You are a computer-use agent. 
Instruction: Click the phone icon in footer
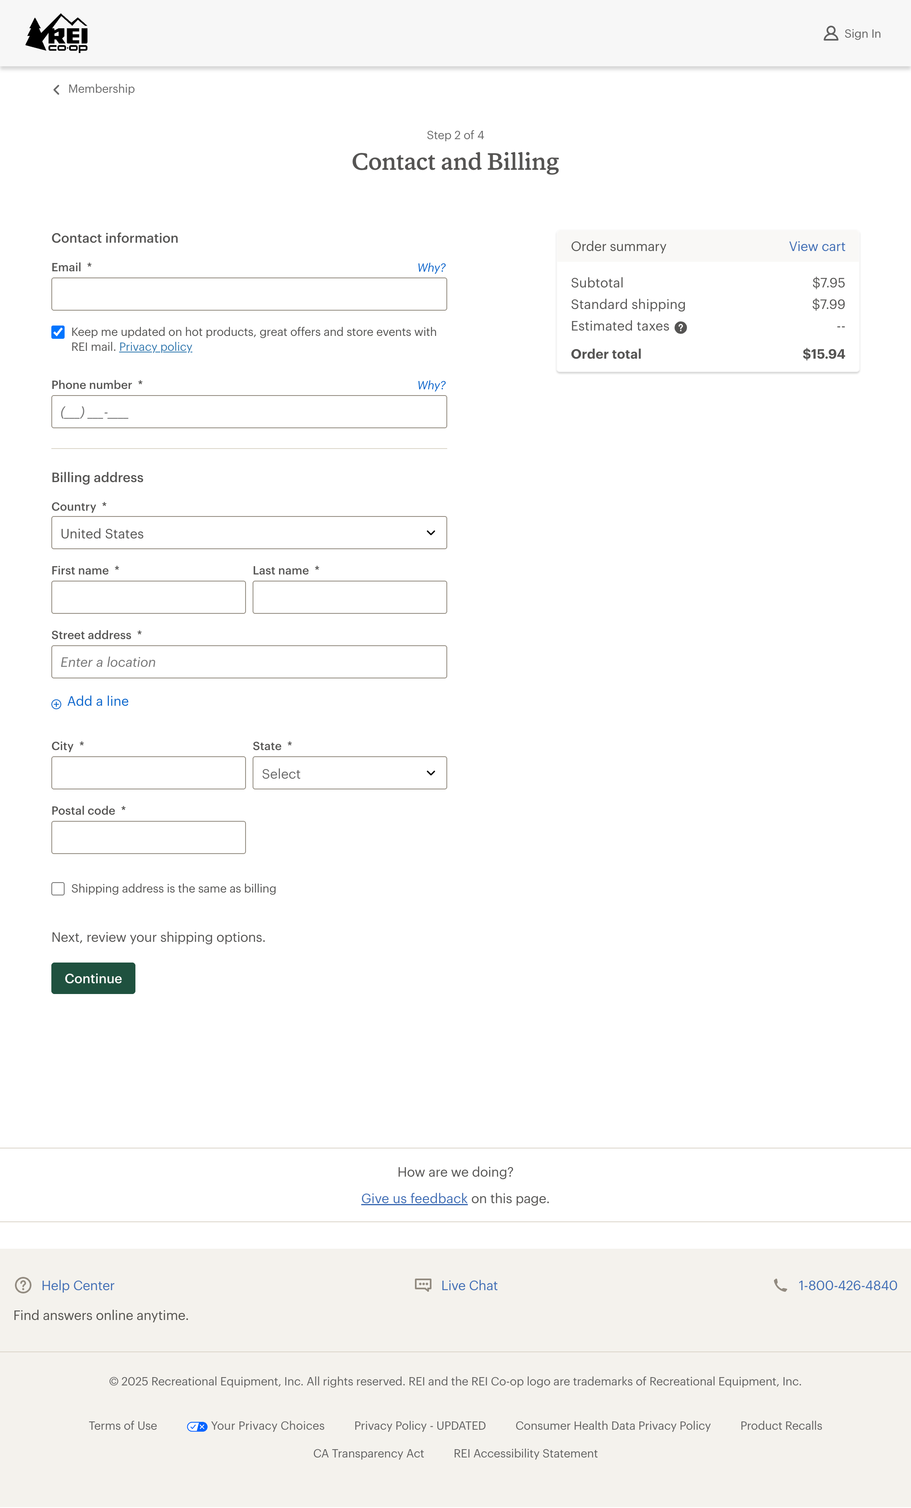tap(780, 1285)
